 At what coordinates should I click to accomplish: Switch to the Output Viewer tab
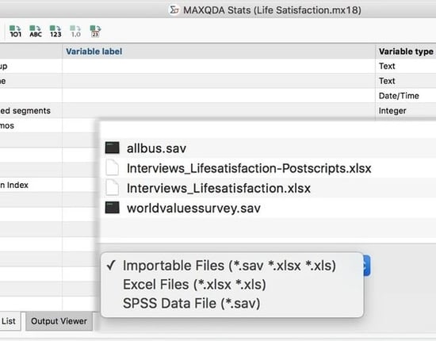(59, 321)
